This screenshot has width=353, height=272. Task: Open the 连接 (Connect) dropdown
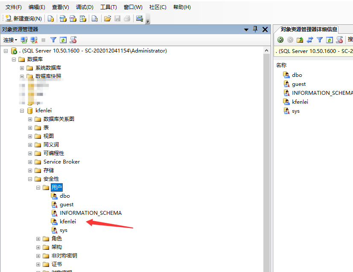10,40
